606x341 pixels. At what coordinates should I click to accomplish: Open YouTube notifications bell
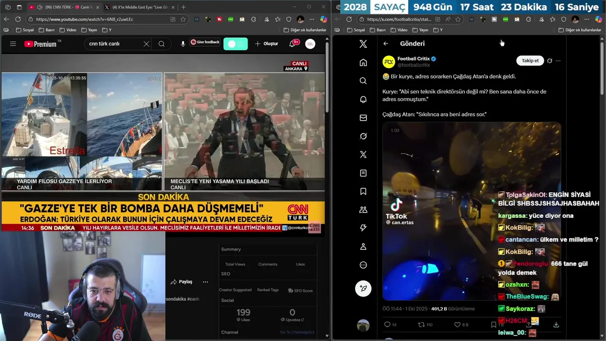tap(293, 44)
